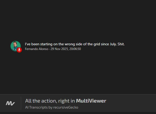Click the word 'Shit.' in the transcript
The image size is (156, 114).
[121, 44]
